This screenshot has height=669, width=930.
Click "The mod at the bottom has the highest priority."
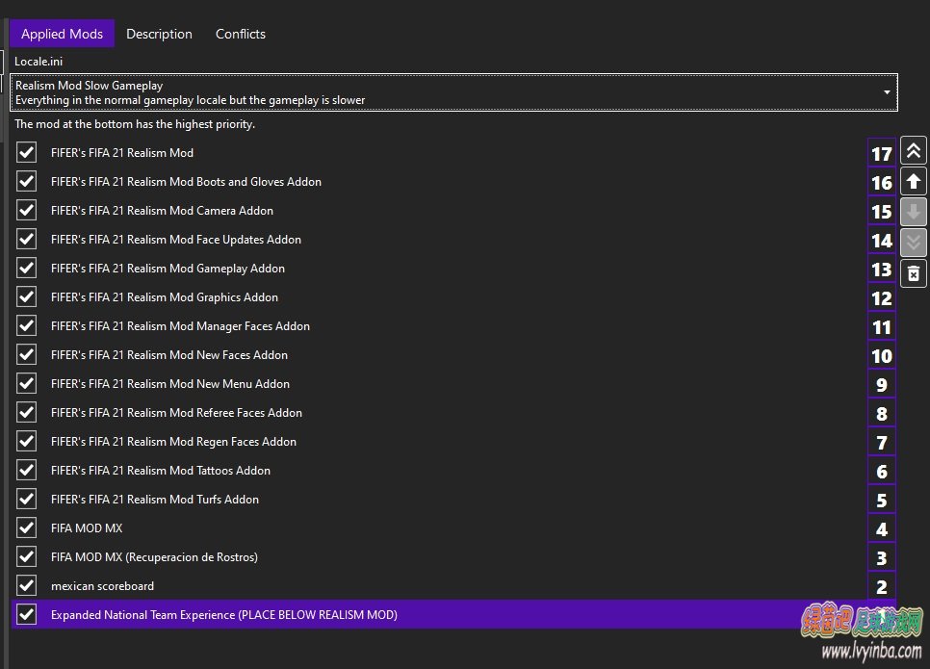coord(135,124)
